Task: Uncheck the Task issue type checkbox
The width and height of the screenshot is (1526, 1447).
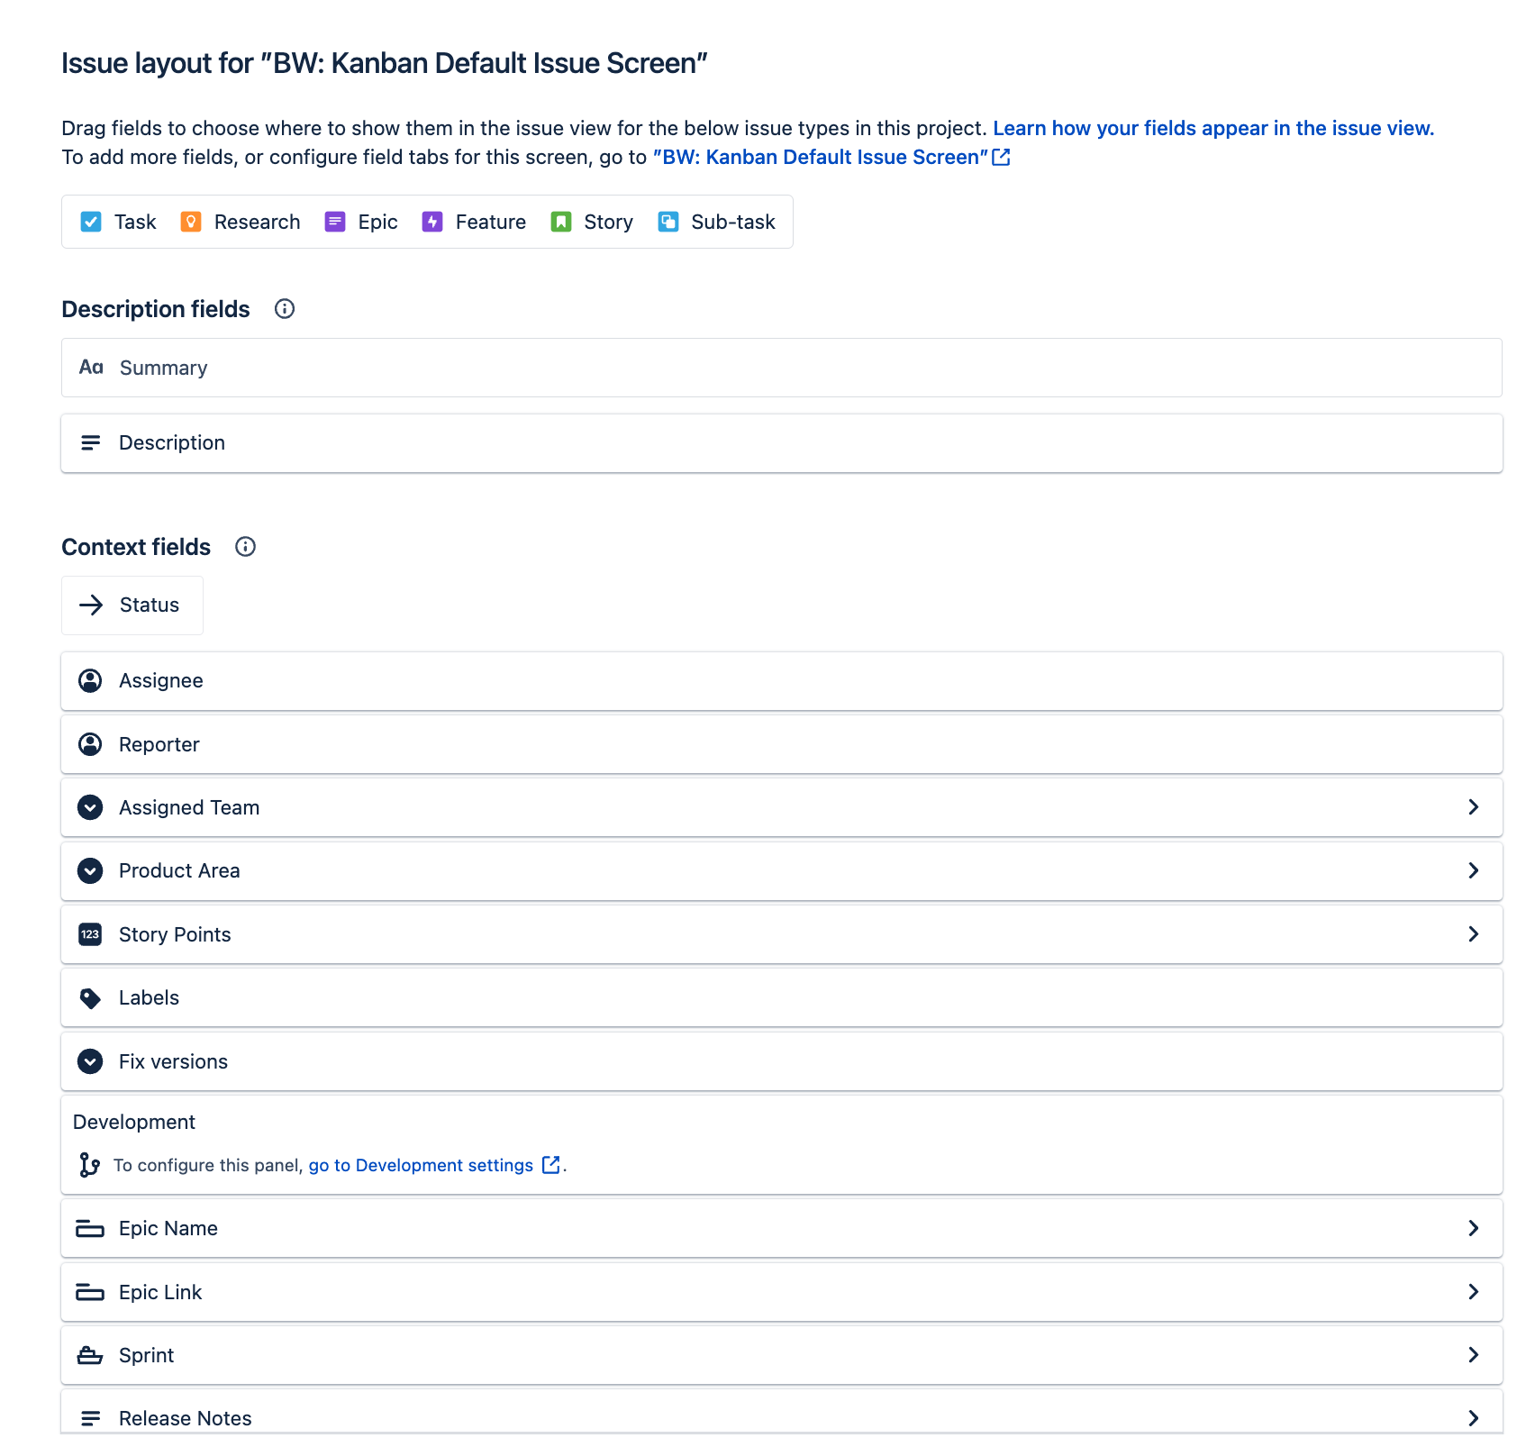Action: [91, 222]
